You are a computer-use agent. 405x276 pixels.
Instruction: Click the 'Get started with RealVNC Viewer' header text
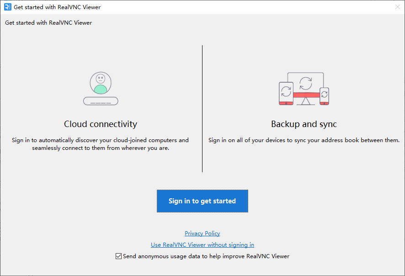point(48,22)
